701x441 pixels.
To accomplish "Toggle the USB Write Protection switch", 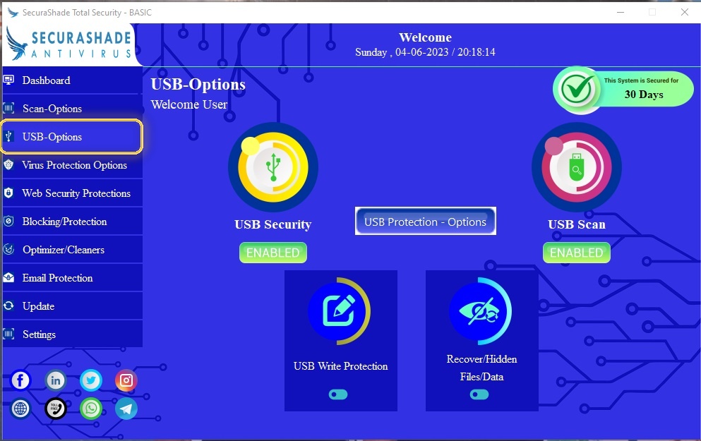I will coord(338,394).
